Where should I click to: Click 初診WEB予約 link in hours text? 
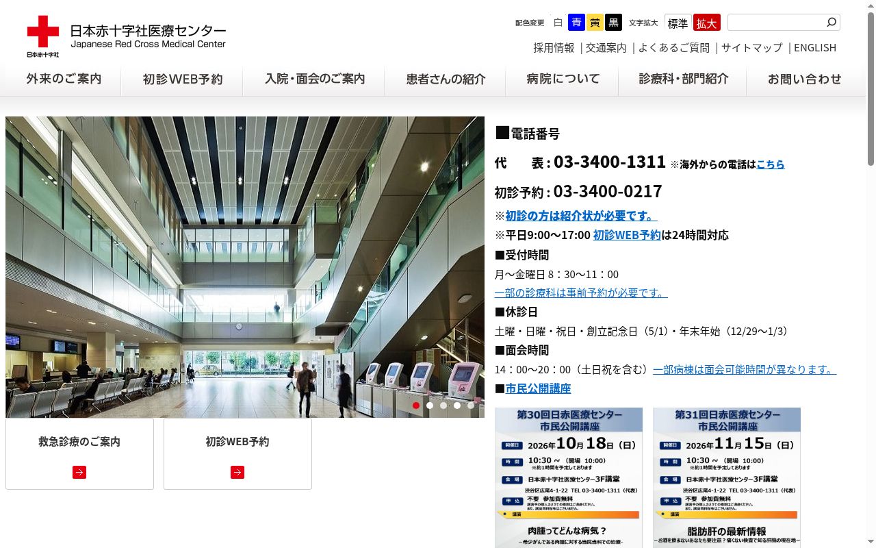tap(627, 235)
